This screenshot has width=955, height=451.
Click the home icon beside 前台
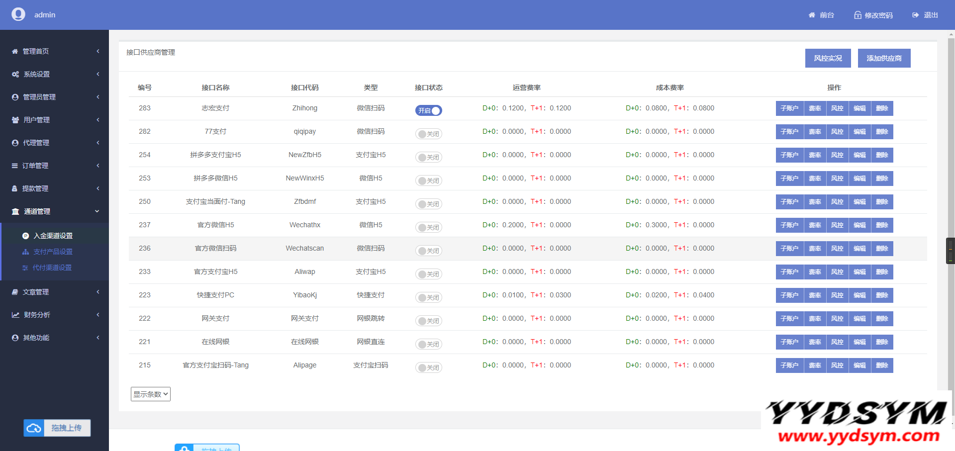click(x=812, y=15)
